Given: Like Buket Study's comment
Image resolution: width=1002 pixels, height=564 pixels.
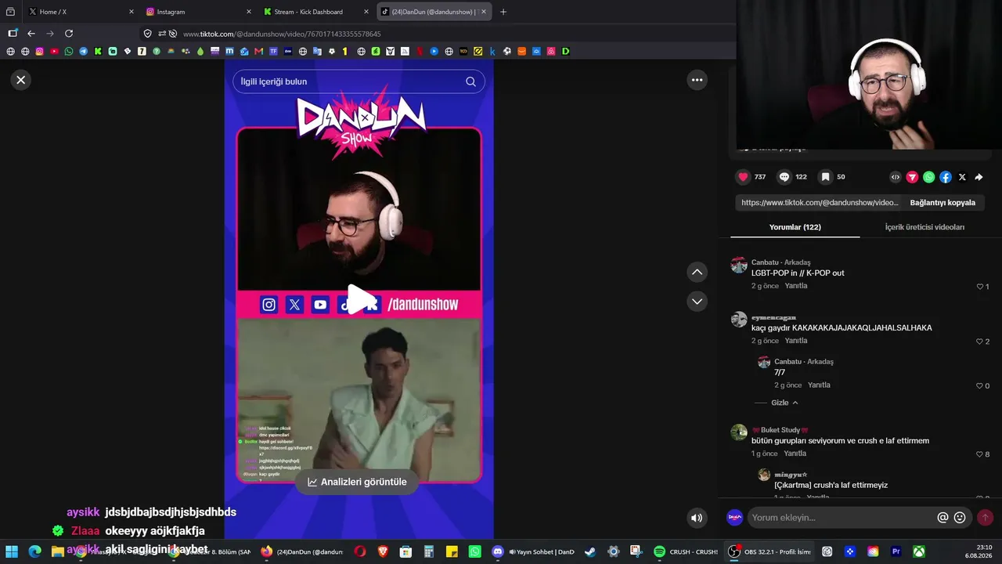Looking at the screenshot, I should (x=980, y=454).
